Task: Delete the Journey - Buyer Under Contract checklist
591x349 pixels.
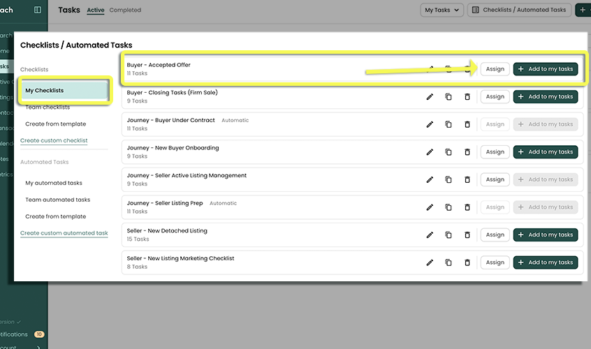Action: (467, 124)
